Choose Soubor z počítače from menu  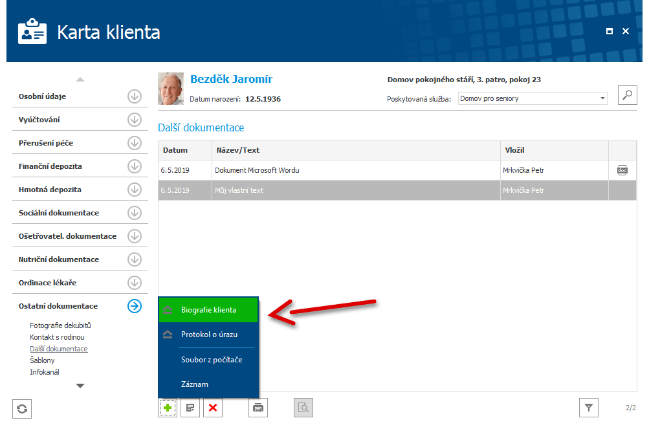(208, 360)
